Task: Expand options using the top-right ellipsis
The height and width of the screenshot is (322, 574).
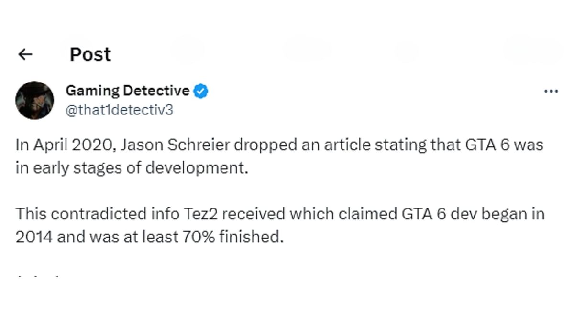Action: click(x=551, y=91)
